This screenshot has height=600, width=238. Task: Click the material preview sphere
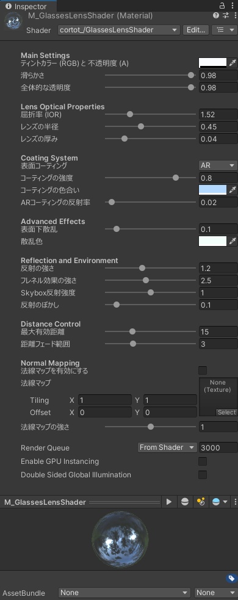pyautogui.click(x=120, y=539)
